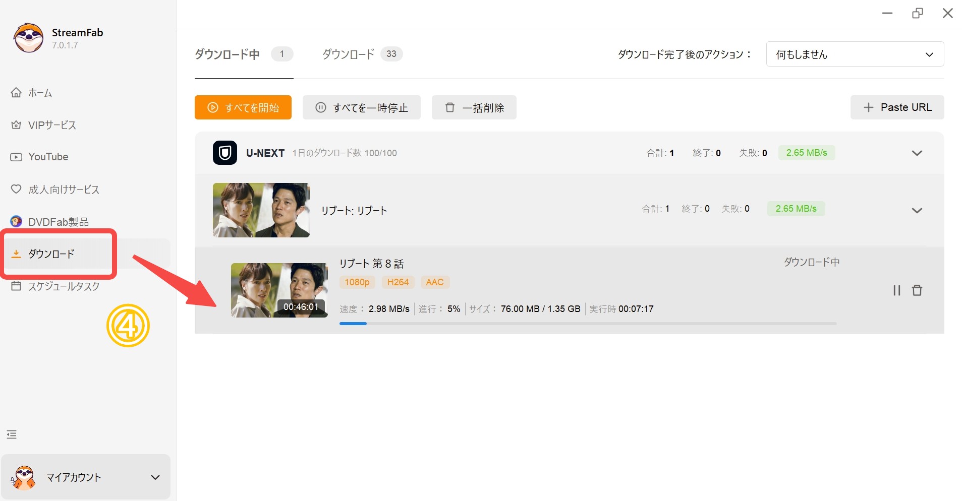Image resolution: width=962 pixels, height=501 pixels.
Task: Expand the リブート: リブート row chevron
Action: click(x=917, y=210)
